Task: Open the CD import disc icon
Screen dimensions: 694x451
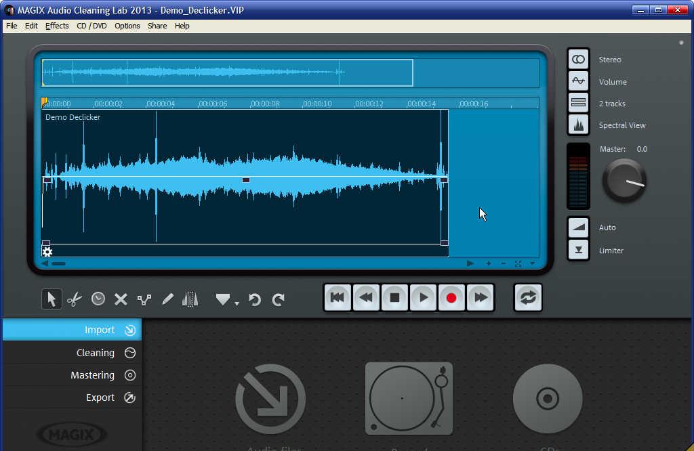Action: 548,398
